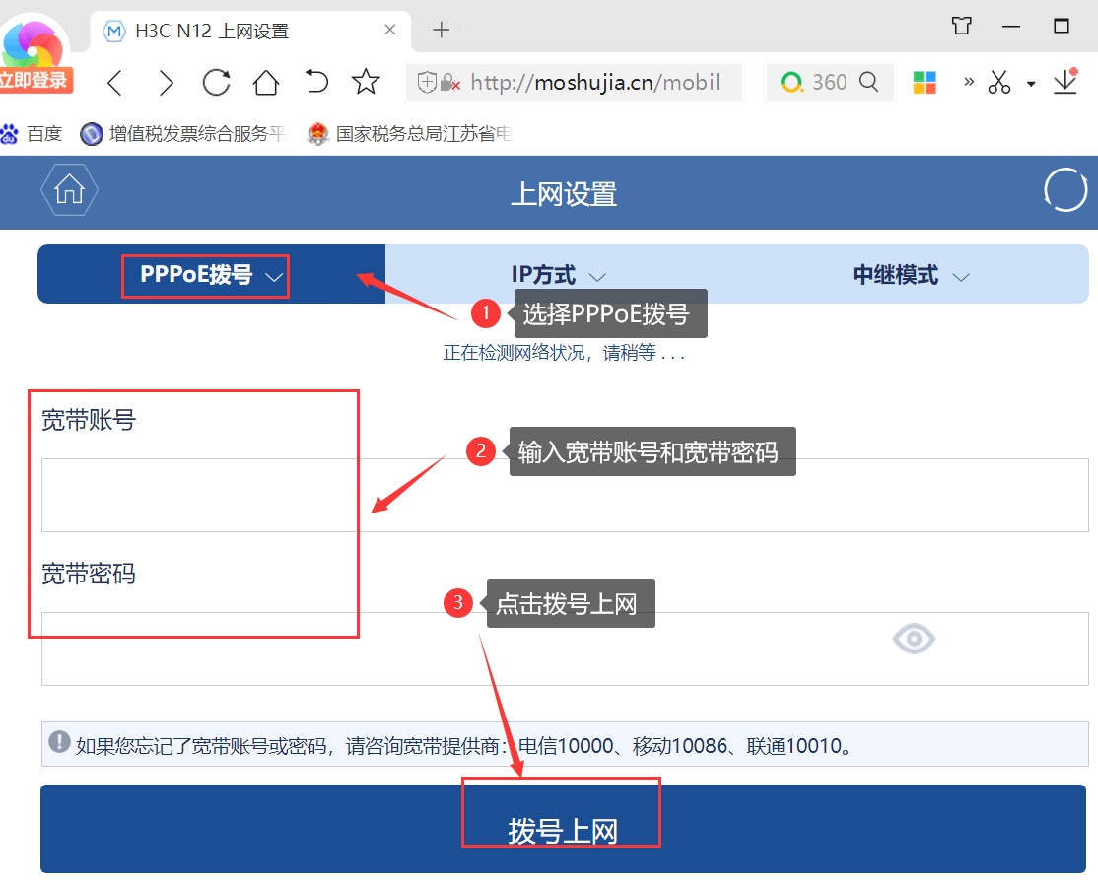The height and width of the screenshot is (889, 1098).
Task: Click the router home hexagon icon
Action: [x=69, y=189]
